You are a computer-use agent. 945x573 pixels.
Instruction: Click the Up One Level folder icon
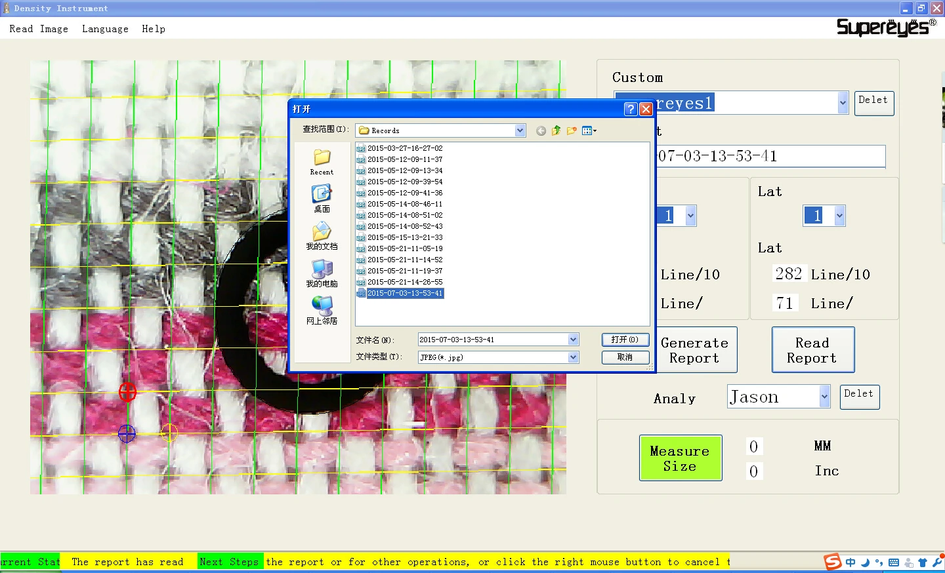(x=556, y=130)
